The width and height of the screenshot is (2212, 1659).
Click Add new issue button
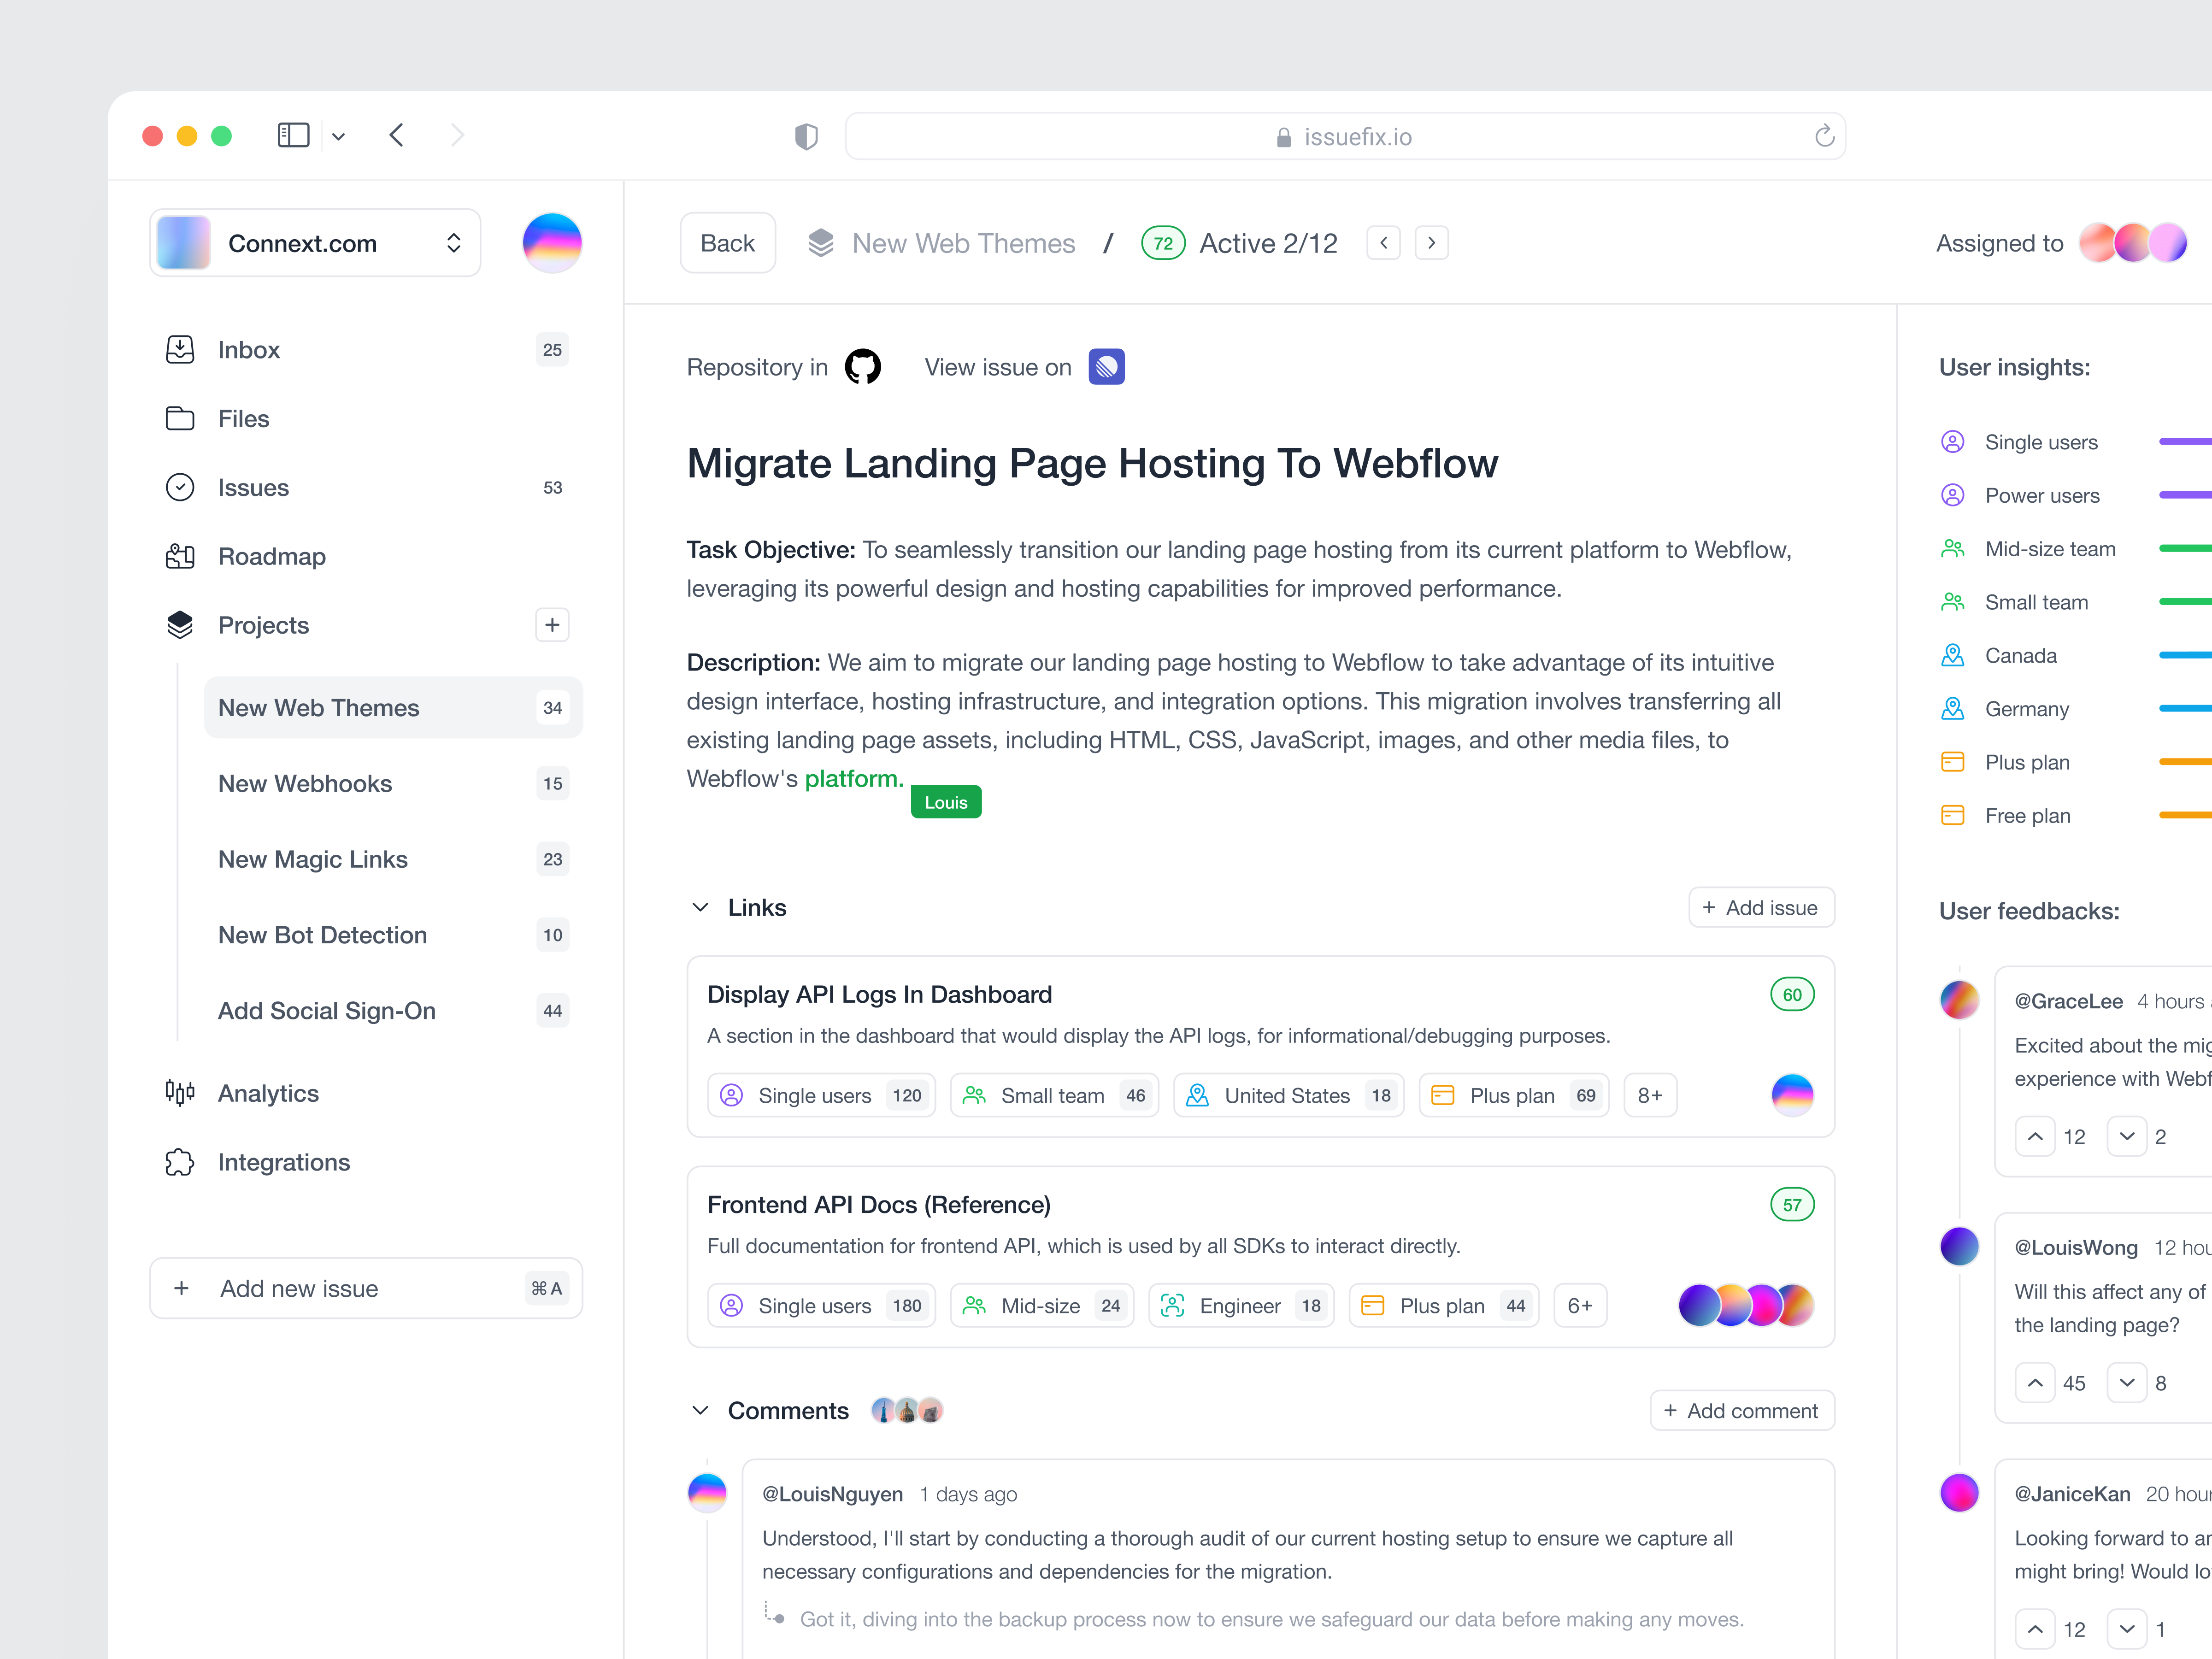(366, 1288)
